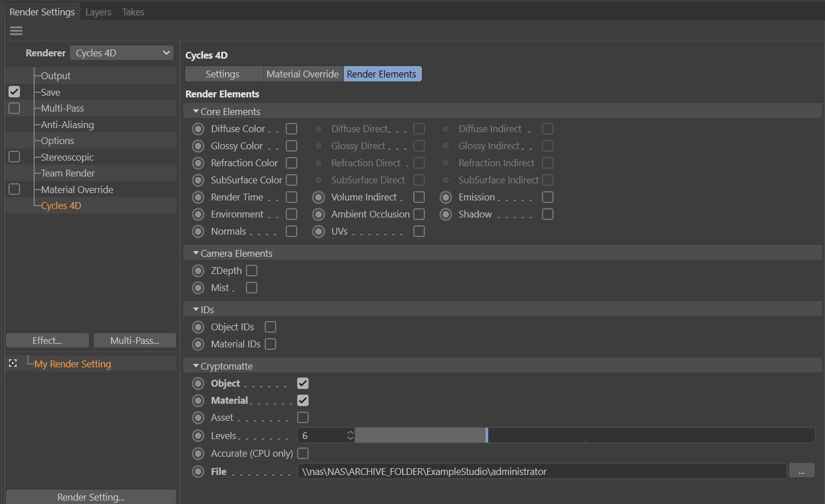Click the animation dot next to Diffuse Color
The image size is (825, 504).
pyautogui.click(x=198, y=129)
